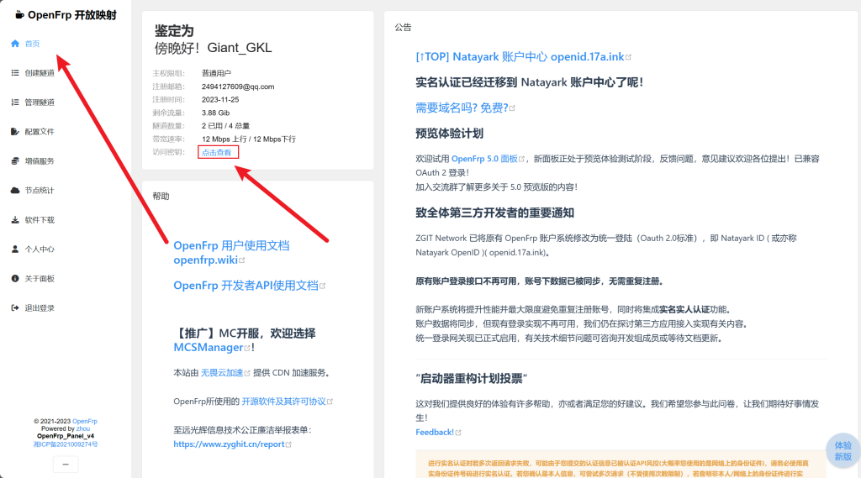861x478 pixels.
Task: Open OpenFrp 用户使用文档 openfrp.wiki link
Action: point(231,253)
